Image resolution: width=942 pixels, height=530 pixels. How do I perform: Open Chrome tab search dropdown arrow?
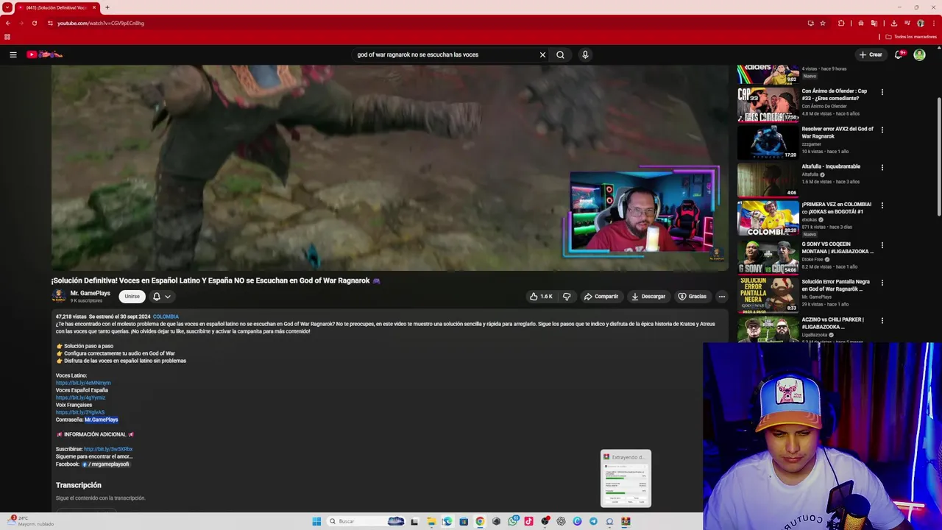coord(7,7)
